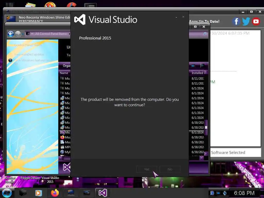Open Firefox from the taskbar

tap(55, 193)
